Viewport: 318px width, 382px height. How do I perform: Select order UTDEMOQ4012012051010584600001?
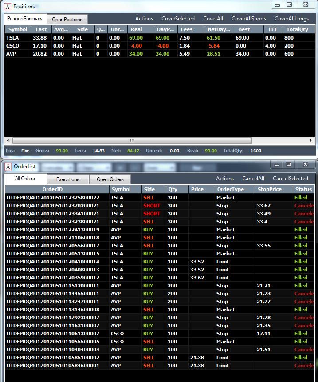click(x=160, y=366)
